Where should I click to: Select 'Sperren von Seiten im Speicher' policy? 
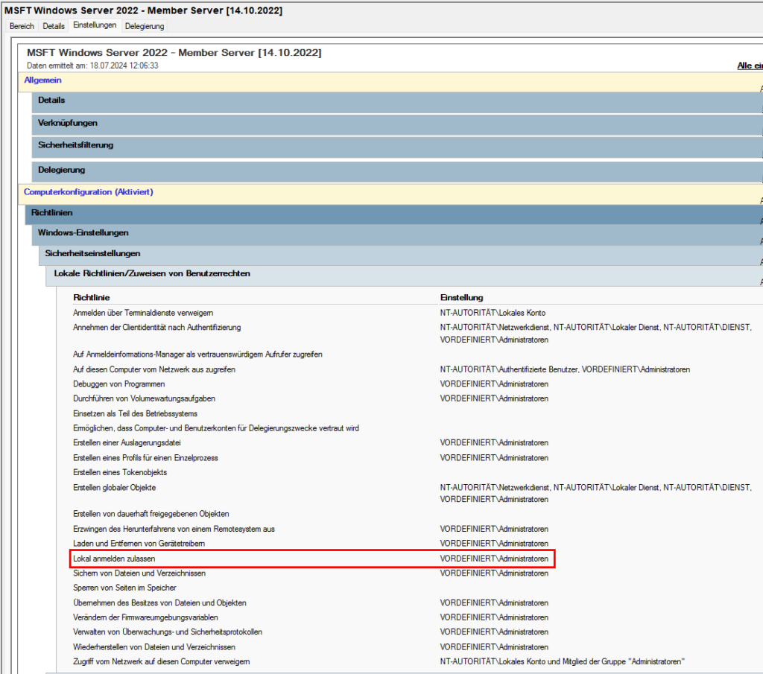(124, 588)
